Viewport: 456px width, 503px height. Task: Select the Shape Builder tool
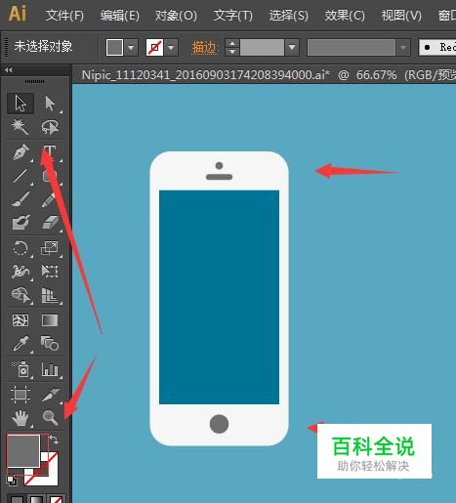(x=21, y=295)
